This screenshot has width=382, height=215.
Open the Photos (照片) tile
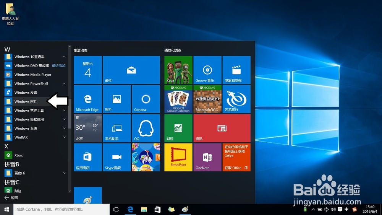pos(117,99)
